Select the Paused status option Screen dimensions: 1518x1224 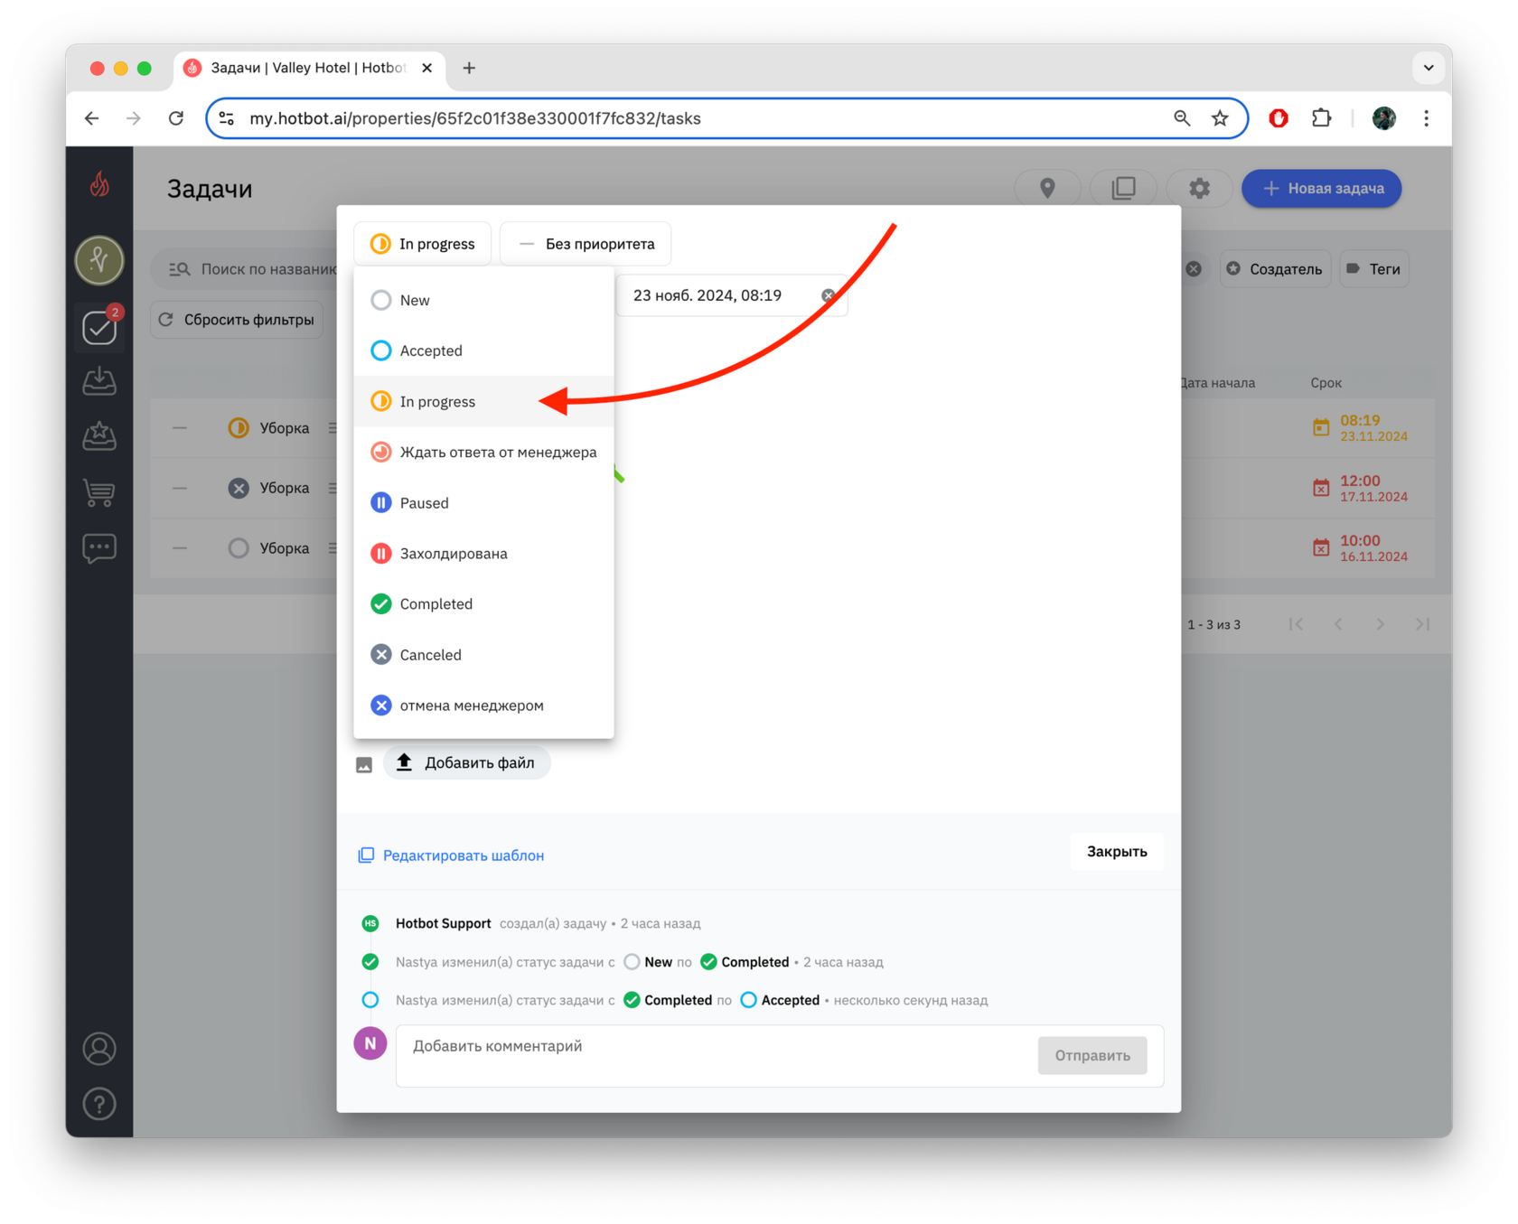tap(483, 502)
